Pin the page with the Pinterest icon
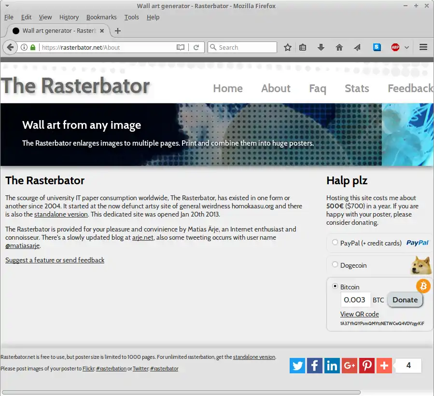Image resolution: width=434 pixels, height=396 pixels. 367,366
